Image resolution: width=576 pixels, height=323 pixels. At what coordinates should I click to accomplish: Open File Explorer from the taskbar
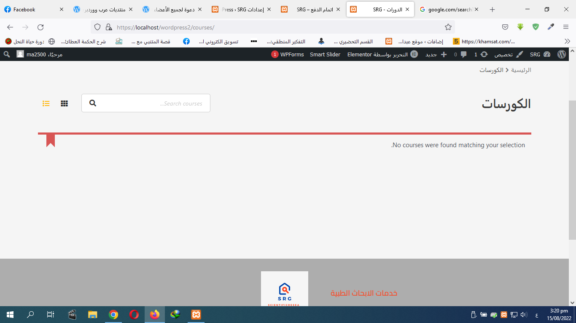pos(93,315)
